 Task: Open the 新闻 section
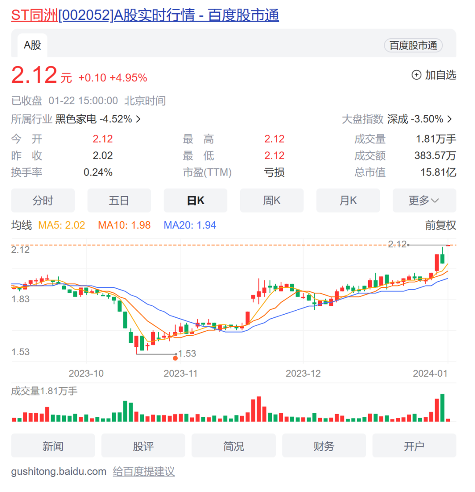[53, 446]
